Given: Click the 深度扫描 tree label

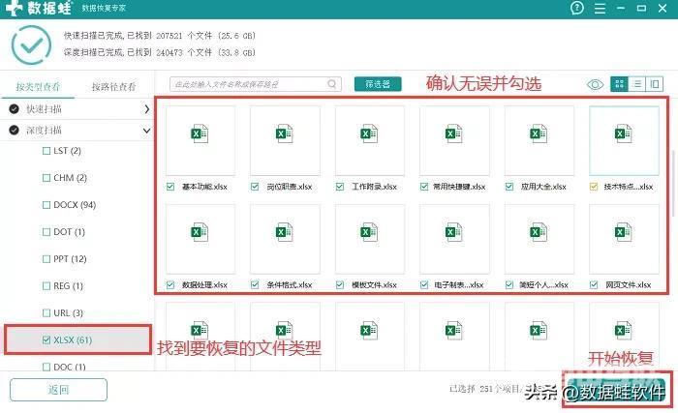Looking at the screenshot, I should pos(44,130).
